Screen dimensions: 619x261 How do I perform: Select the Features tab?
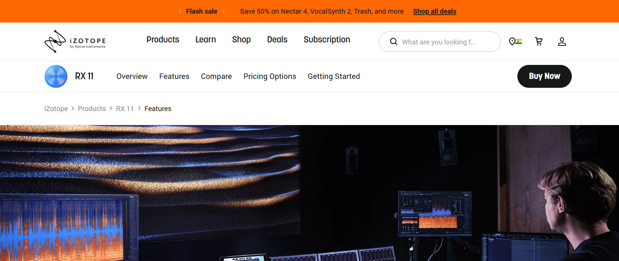174,77
